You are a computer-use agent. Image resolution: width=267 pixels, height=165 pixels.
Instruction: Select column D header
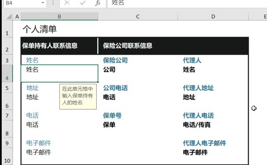coord(213,17)
